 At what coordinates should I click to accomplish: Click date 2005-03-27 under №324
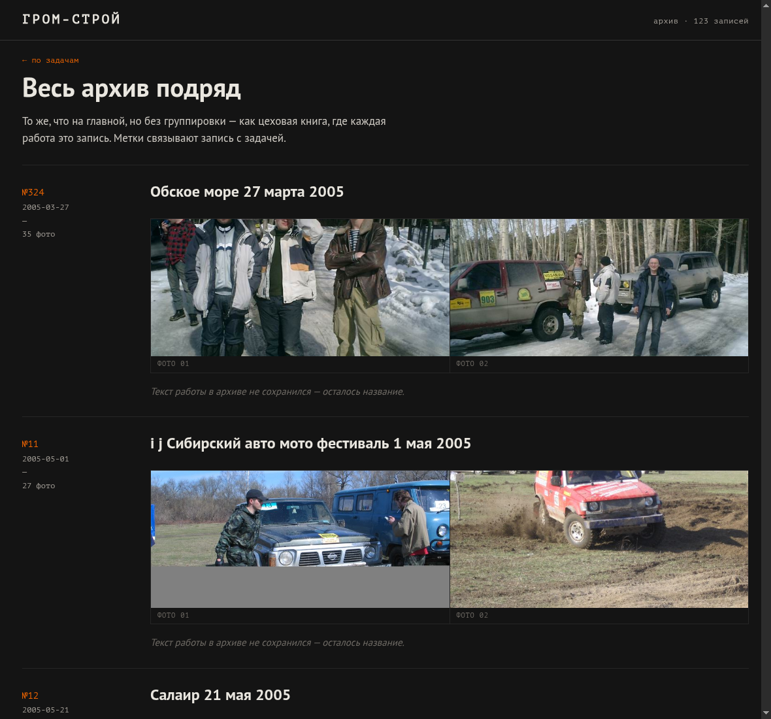coord(45,208)
